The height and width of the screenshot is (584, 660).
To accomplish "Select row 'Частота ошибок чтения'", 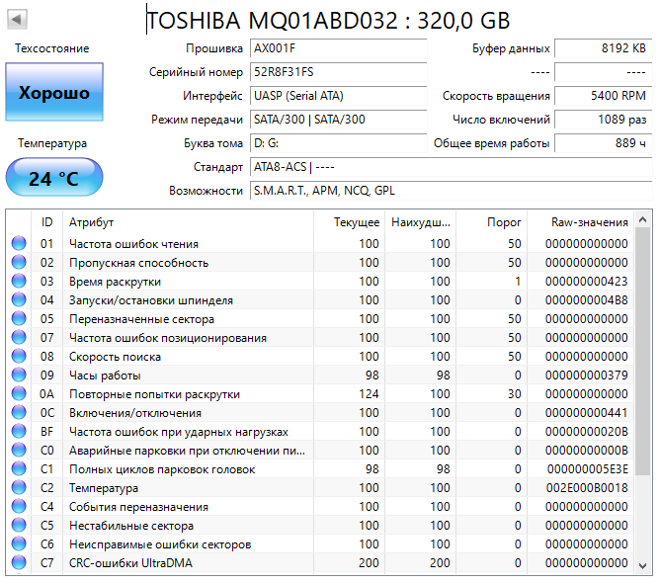I will coord(320,244).
